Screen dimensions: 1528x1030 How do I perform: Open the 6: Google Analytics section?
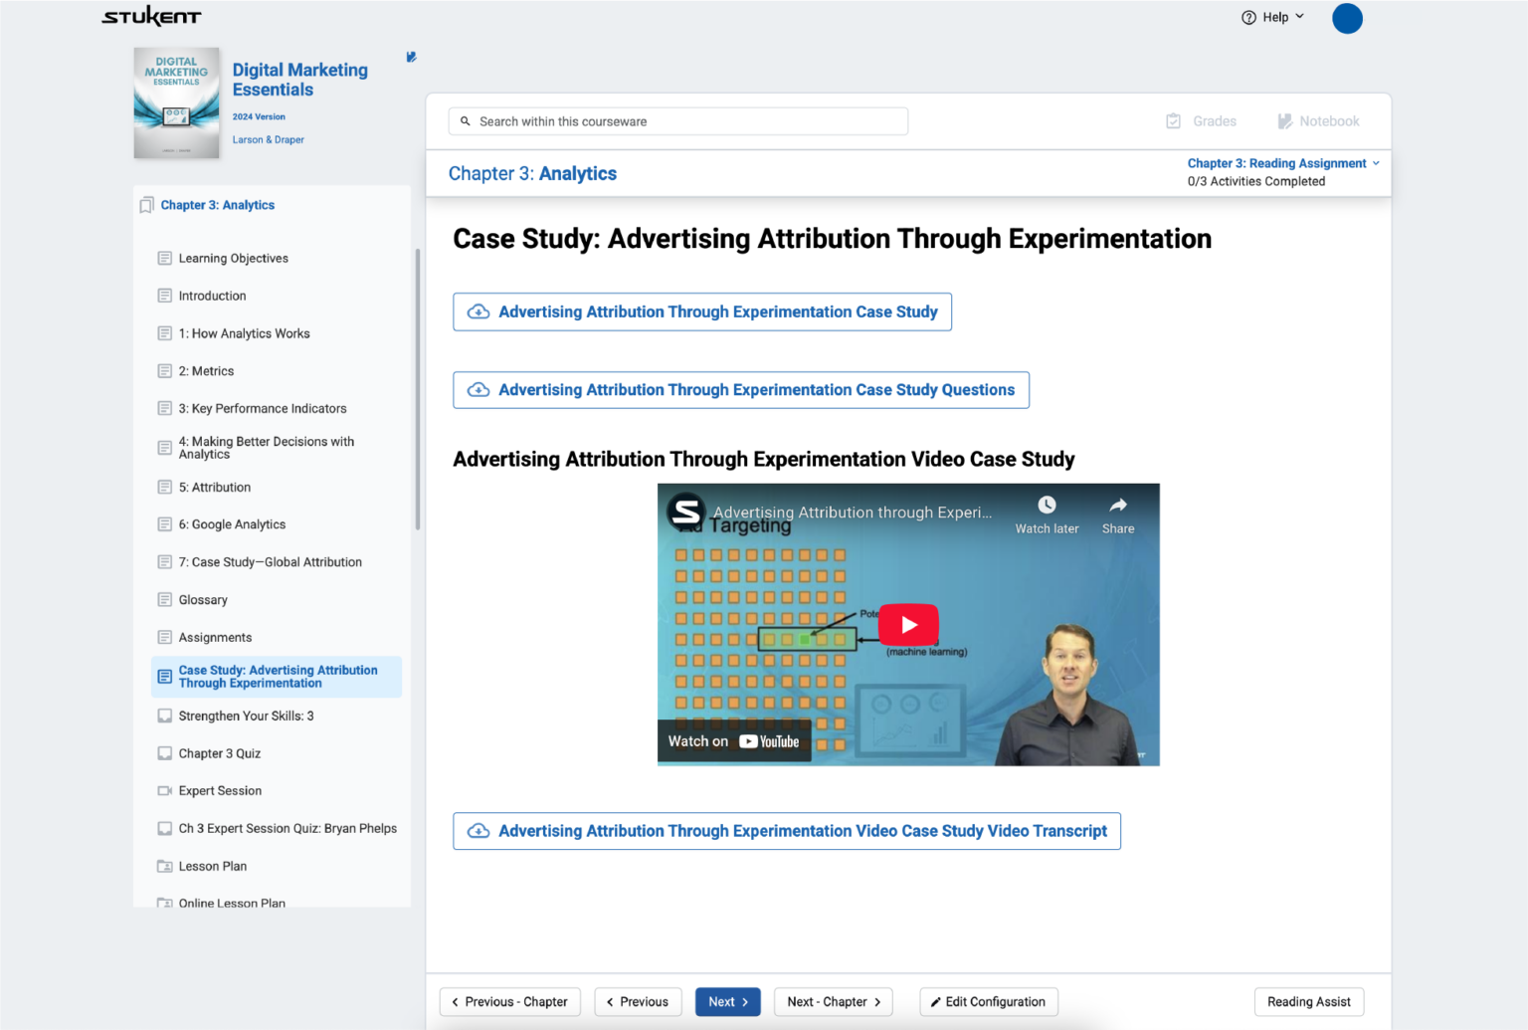(x=235, y=524)
